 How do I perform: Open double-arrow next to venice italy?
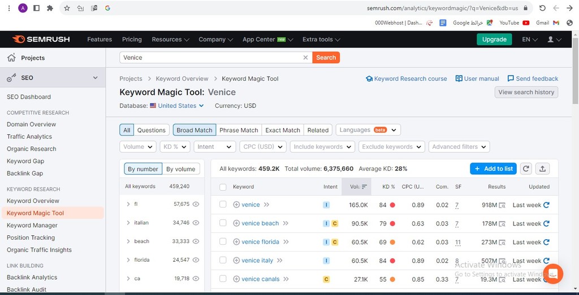pyautogui.click(x=279, y=261)
